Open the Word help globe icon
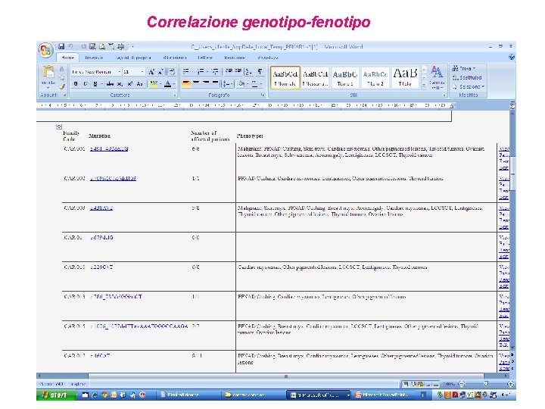The width and height of the screenshot is (545, 409). tap(511, 57)
